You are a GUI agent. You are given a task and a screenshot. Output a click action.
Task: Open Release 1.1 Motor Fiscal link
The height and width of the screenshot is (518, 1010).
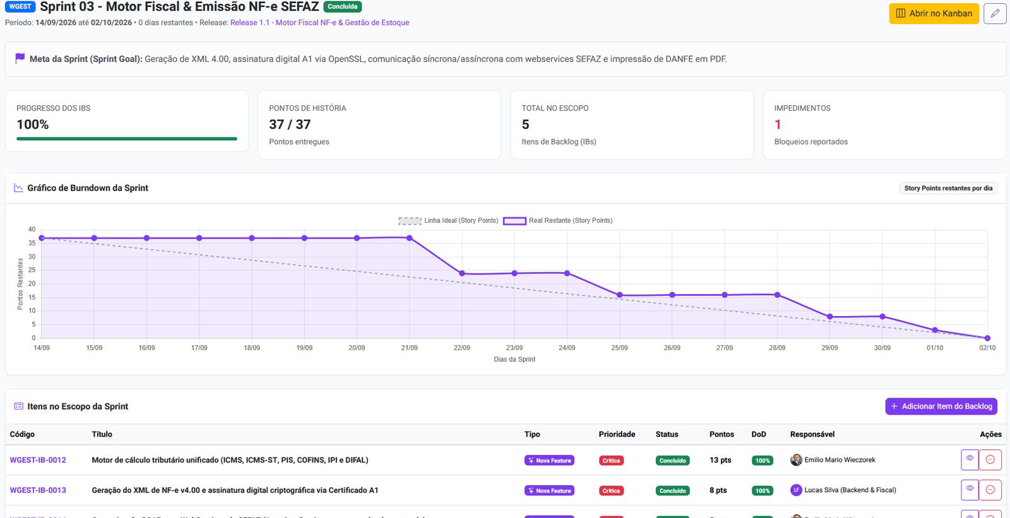point(319,23)
